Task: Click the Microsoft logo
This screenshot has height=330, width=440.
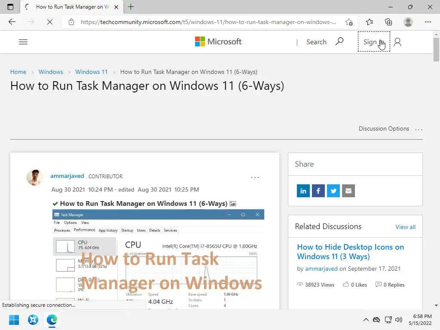Action: [218, 42]
